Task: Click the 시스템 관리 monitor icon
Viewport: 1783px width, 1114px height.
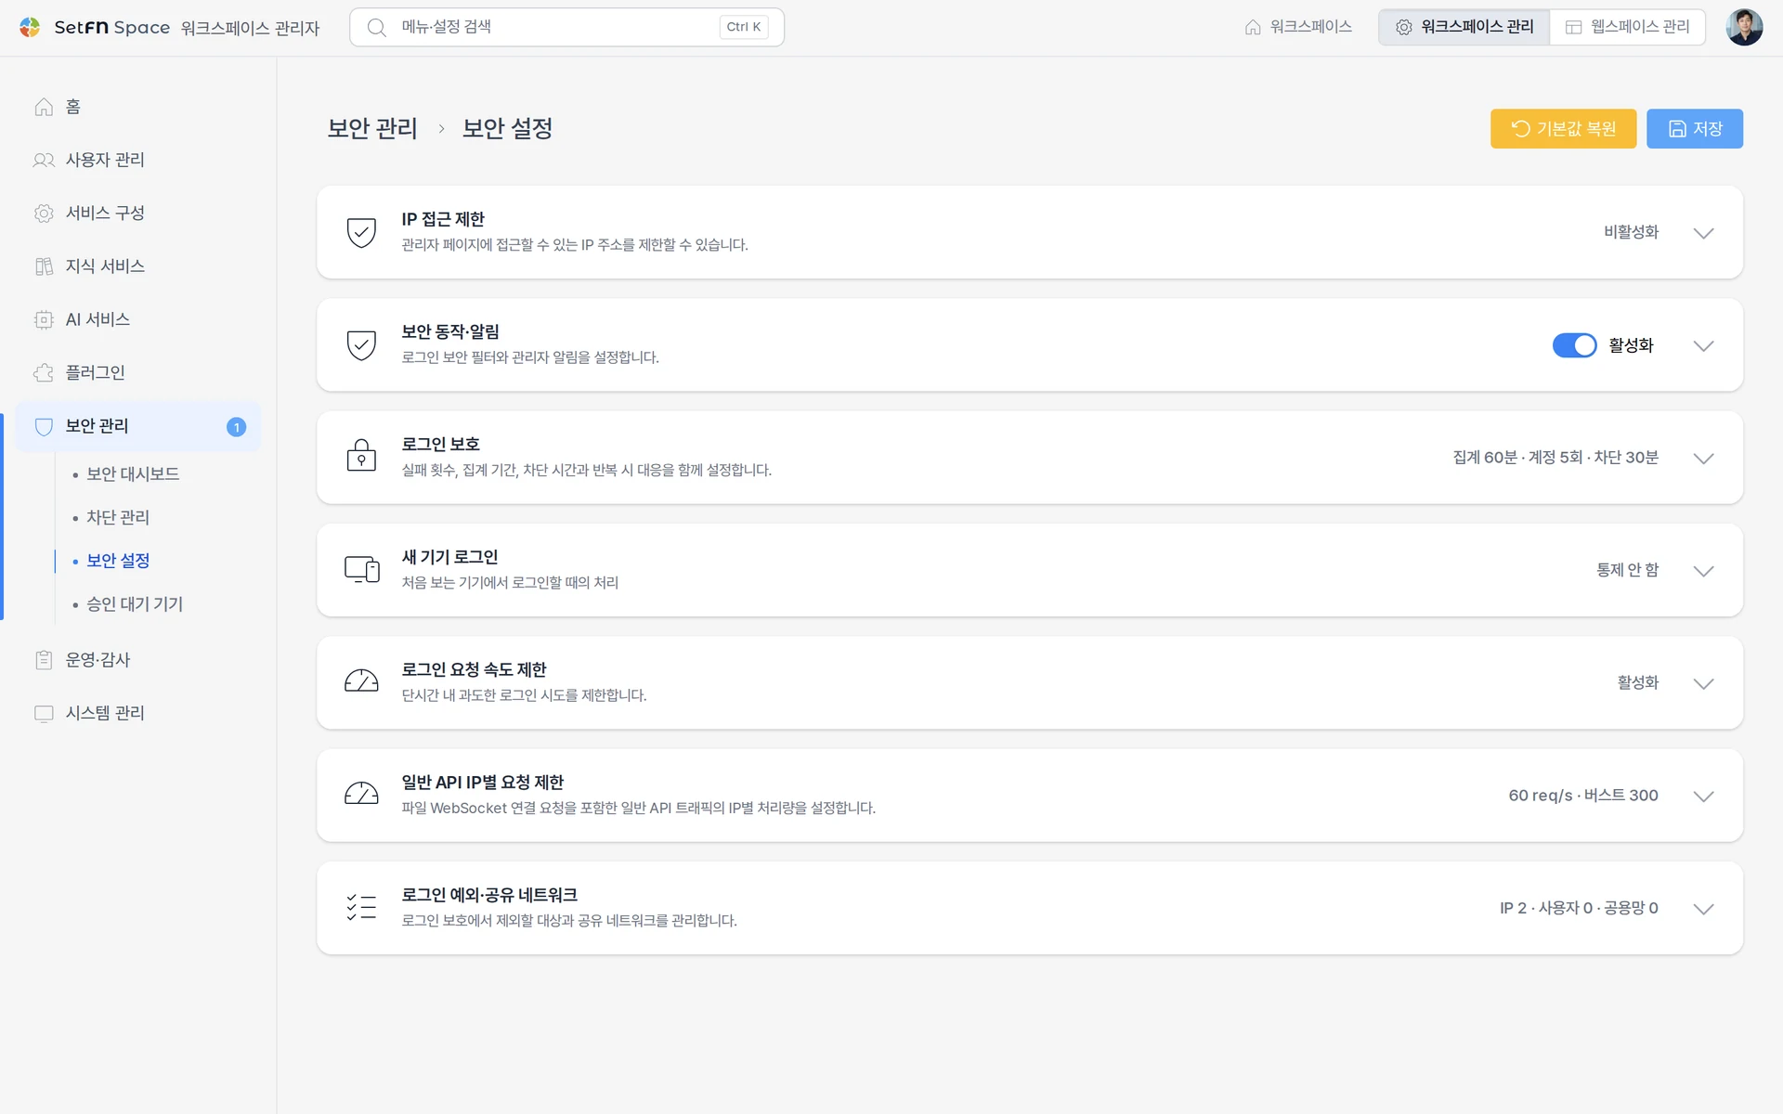Action: [44, 713]
